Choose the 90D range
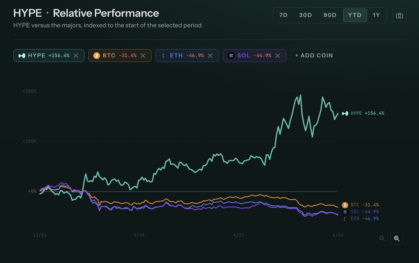This screenshot has height=263, width=419. pyautogui.click(x=330, y=15)
